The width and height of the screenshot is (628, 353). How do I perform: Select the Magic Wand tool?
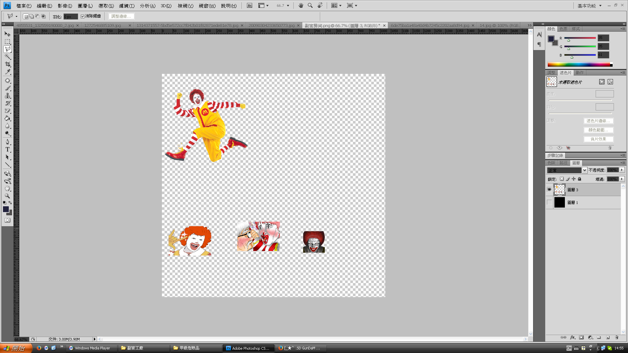pos(7,57)
